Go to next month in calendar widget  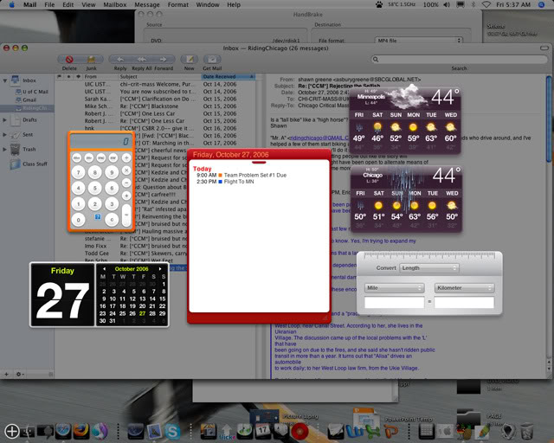pyautogui.click(x=160, y=269)
